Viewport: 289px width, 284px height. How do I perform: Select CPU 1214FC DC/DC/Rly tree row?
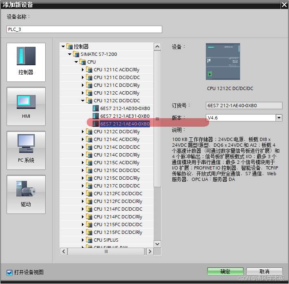click(106, 217)
